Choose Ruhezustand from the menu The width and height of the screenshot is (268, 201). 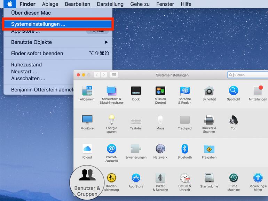58,65
